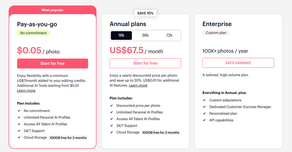The height and width of the screenshot is (152, 292).
Task: Click checkmark beside Dedicated Customer Success Manager
Action: coord(204,107)
